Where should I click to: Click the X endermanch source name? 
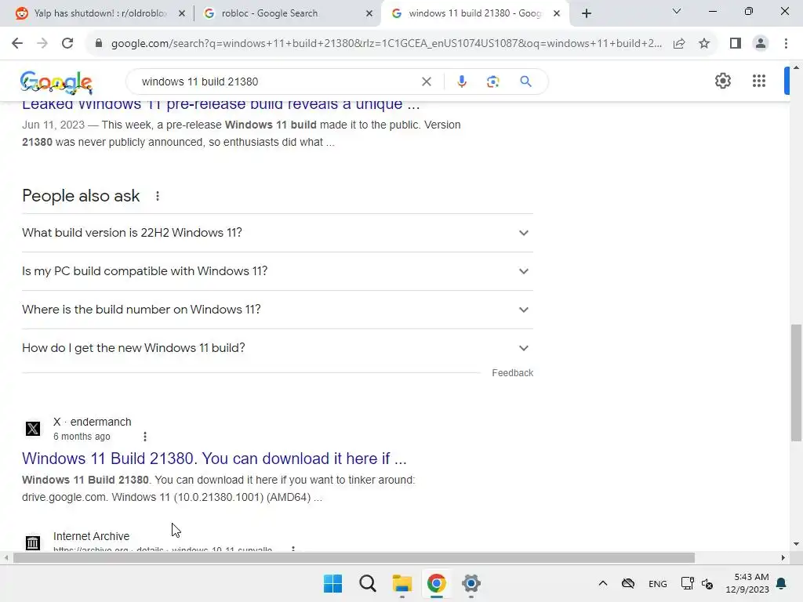click(93, 422)
